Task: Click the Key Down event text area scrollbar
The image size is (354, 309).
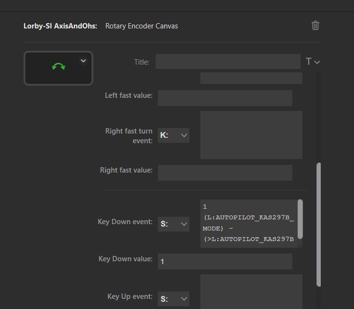Action: tap(300, 219)
